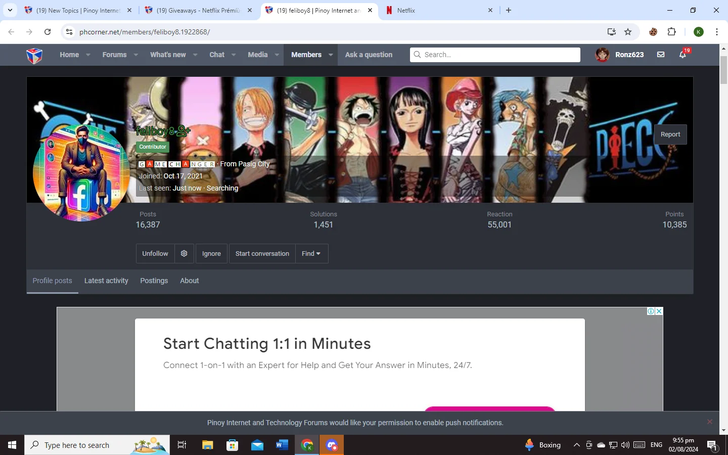Select the Profile posts tab
Viewport: 728px width, 455px height.
coord(53,281)
